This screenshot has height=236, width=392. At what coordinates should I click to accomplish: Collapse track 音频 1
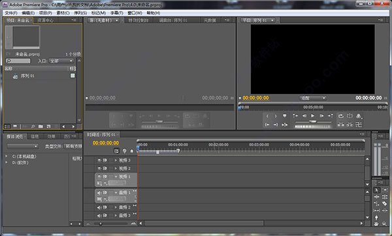(116, 192)
